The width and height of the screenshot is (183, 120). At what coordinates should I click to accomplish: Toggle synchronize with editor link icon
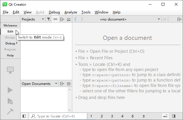click(x=55, y=19)
